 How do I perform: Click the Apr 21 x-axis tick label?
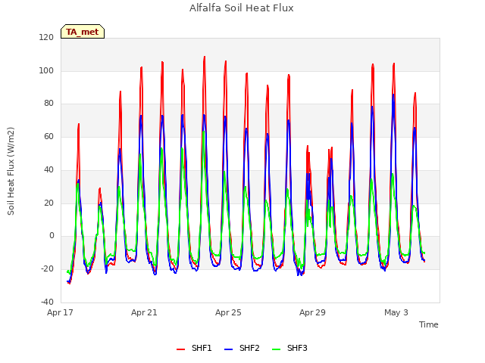click(144, 312)
